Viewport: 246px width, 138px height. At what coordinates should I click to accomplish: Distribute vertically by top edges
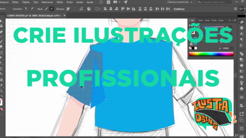pyautogui.click(x=140, y=9)
